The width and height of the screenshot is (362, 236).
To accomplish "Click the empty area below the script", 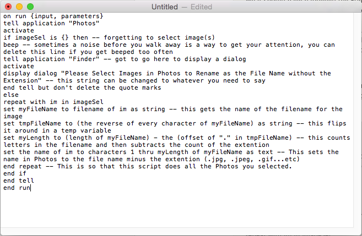I will tap(177, 209).
